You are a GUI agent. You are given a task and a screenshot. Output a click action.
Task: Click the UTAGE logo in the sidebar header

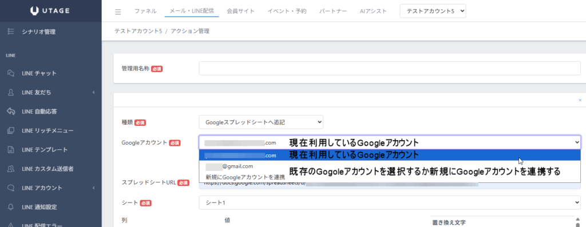coord(50,11)
